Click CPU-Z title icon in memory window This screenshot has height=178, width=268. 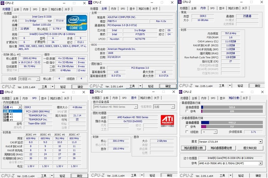tap(180, 2)
